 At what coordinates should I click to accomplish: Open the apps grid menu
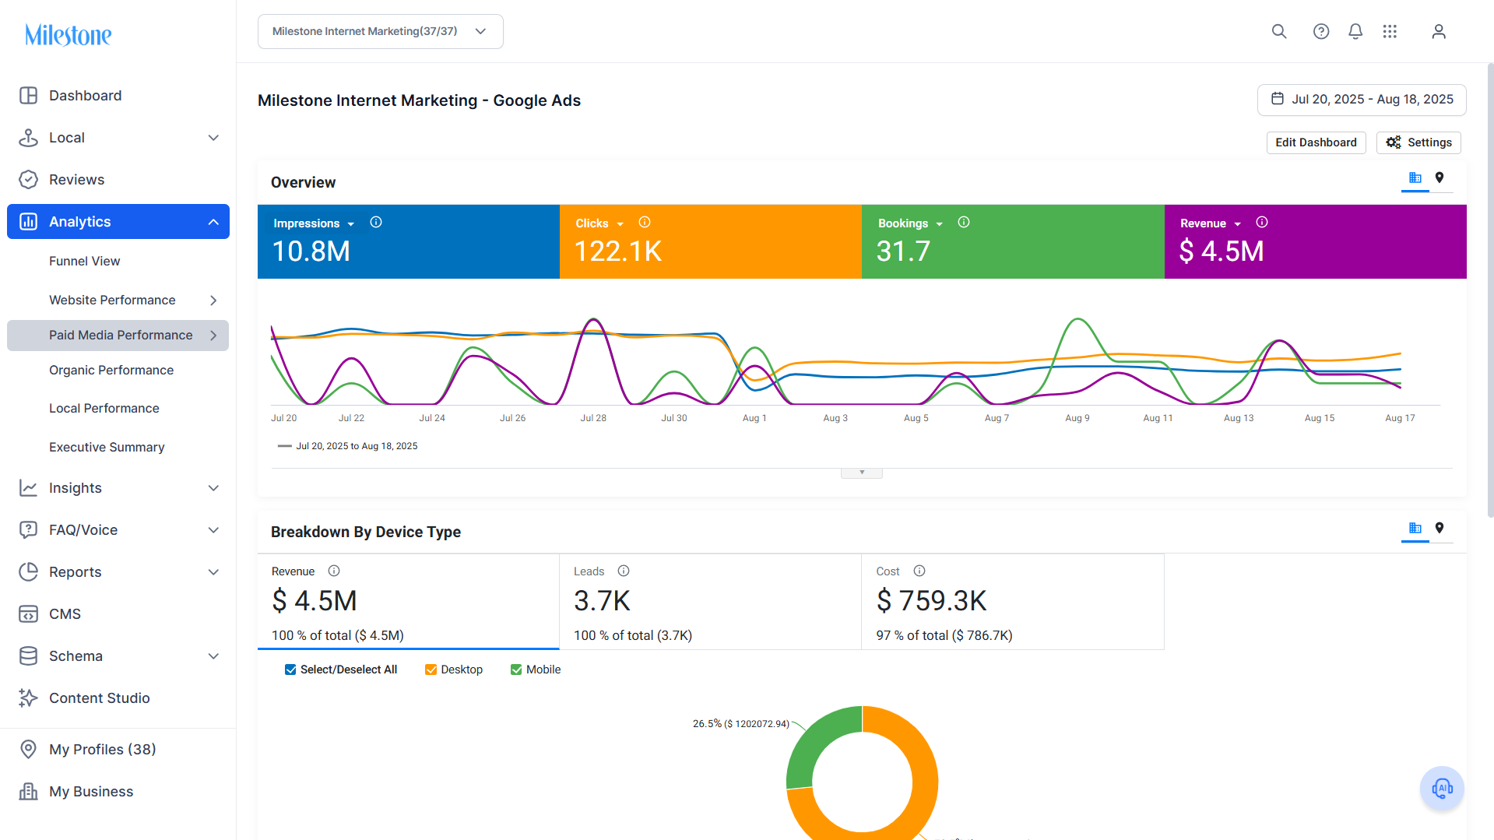1390,31
